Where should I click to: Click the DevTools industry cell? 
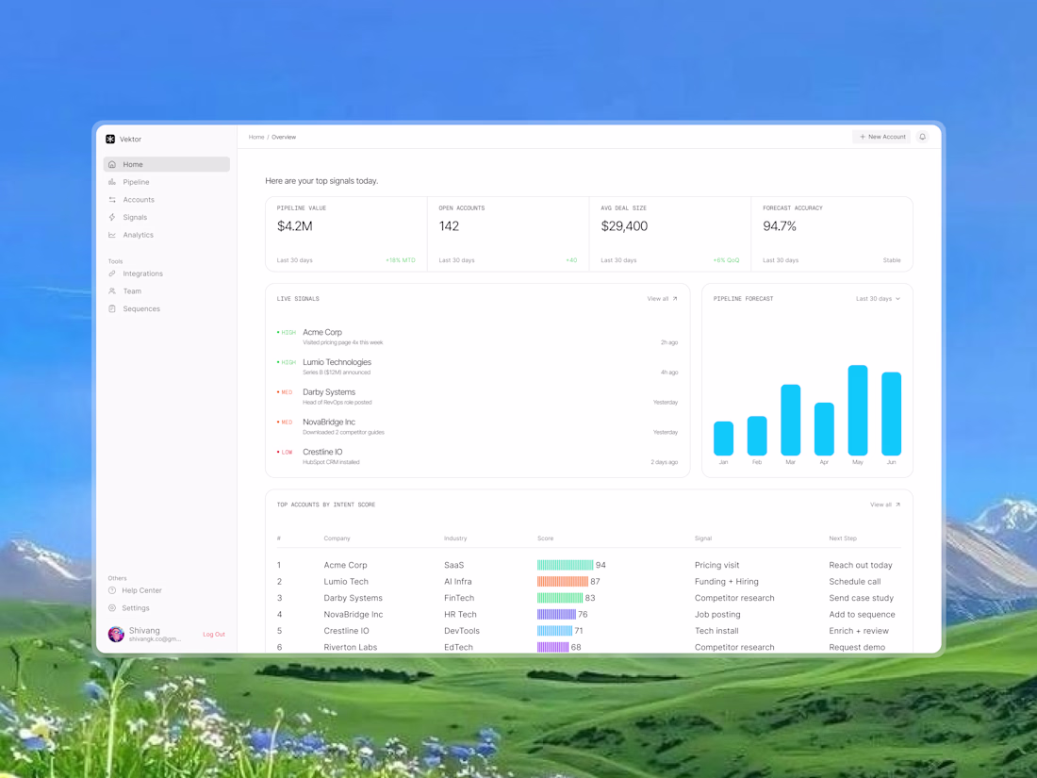[x=462, y=631]
